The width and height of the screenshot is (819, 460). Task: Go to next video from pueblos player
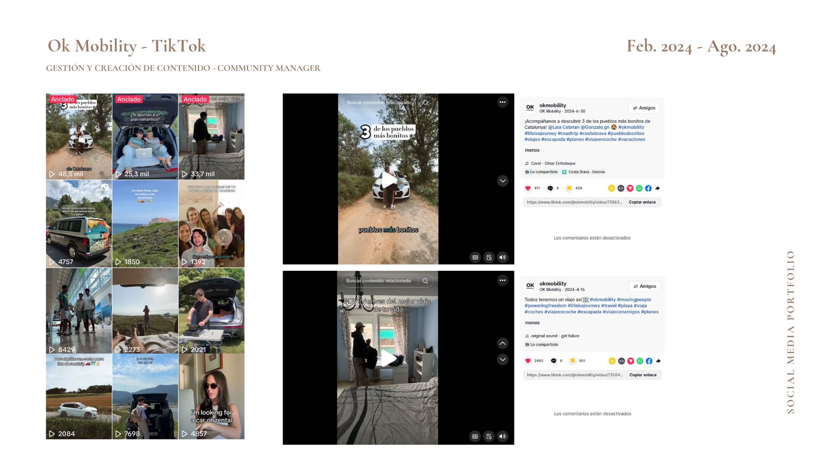[x=503, y=180]
